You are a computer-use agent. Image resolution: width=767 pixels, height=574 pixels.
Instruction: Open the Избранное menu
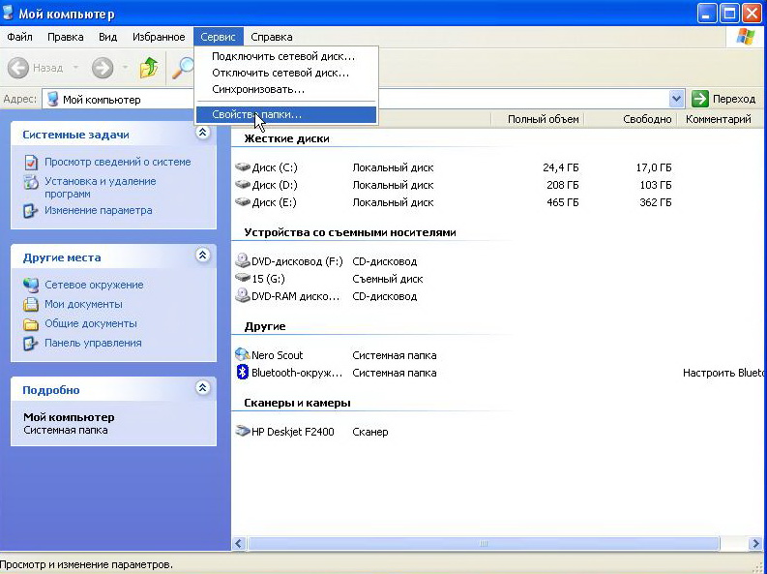pos(159,37)
